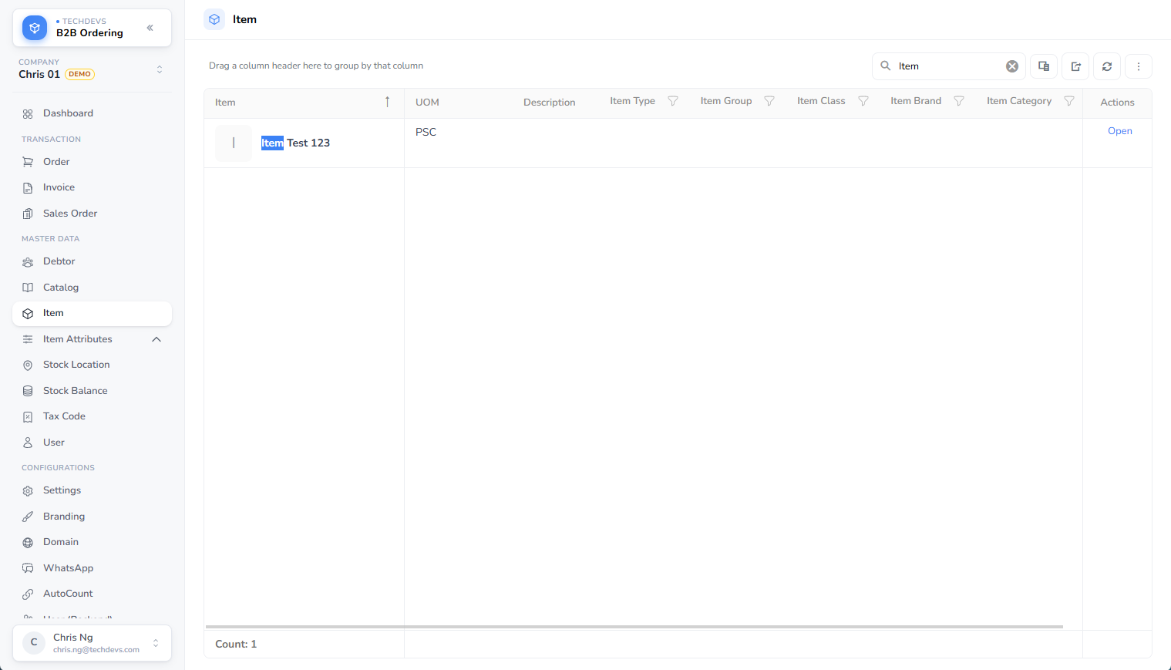This screenshot has width=1171, height=670.
Task: Expand the Chris Ng user menu
Action: pyautogui.click(x=93, y=643)
